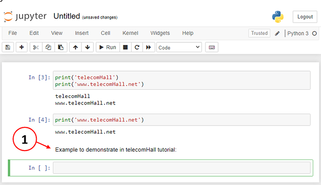This screenshot has height=185, width=321.
Task: Click the kernel idle circle indicator
Action: click(x=314, y=33)
